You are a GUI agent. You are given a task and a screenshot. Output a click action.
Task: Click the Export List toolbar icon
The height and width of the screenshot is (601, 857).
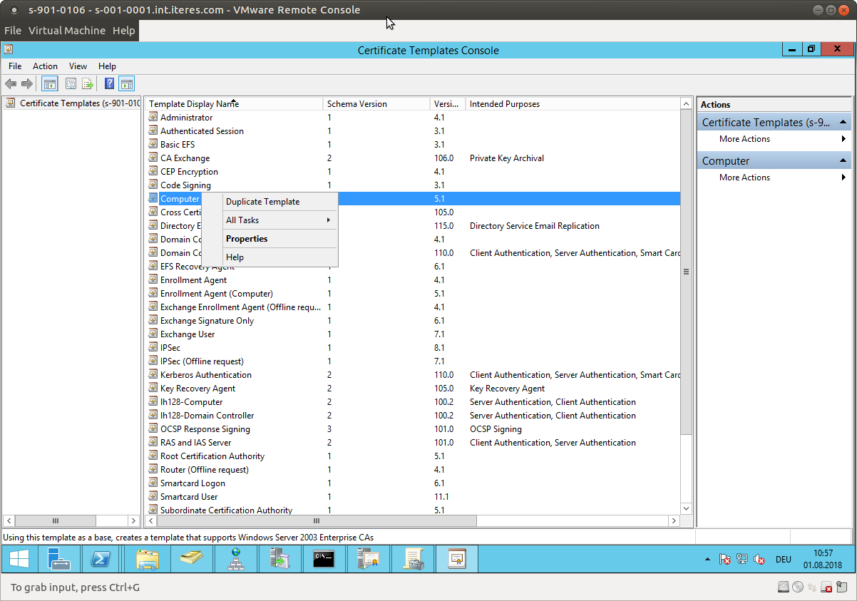(88, 84)
